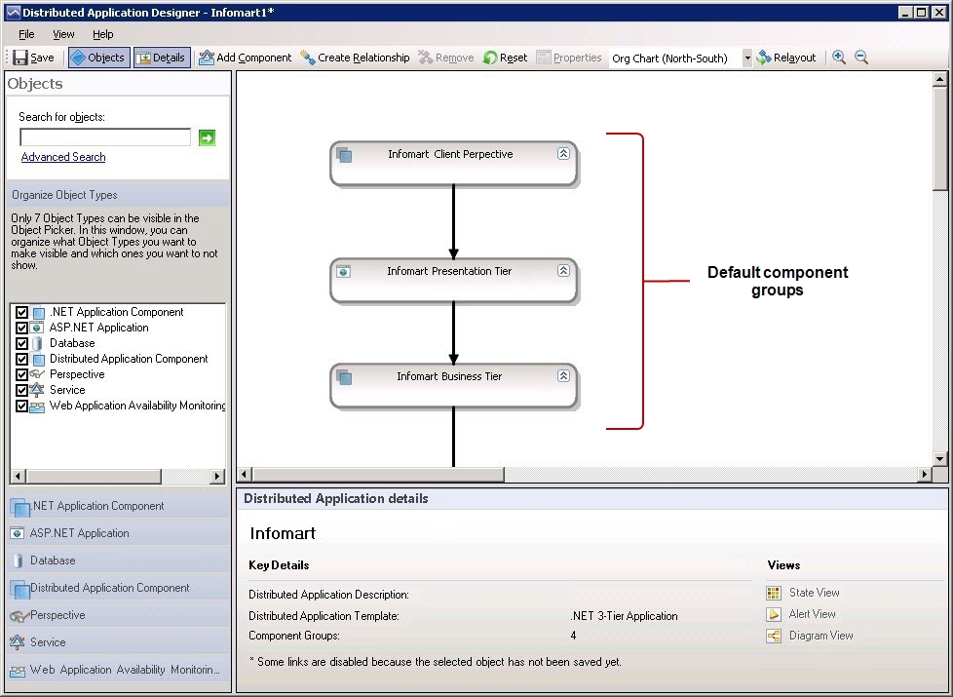
Task: Click Create Relationship tool
Action: click(355, 58)
